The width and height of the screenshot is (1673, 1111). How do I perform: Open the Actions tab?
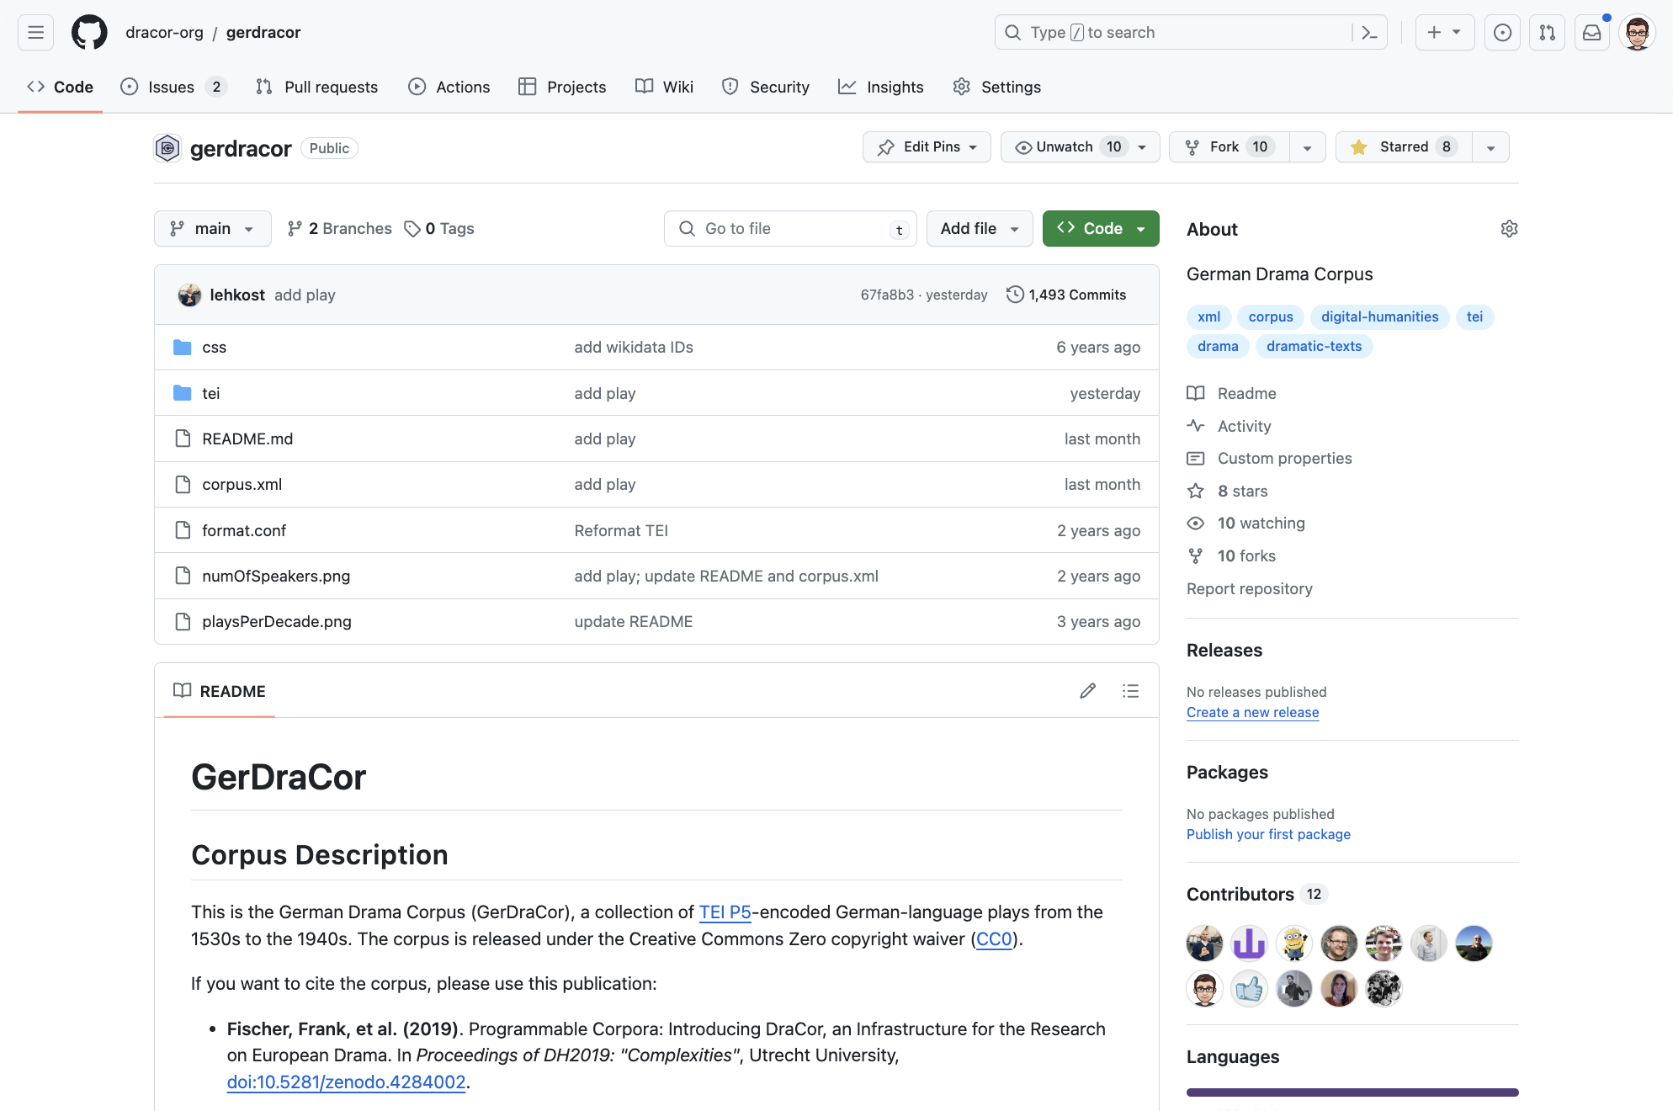coord(449,87)
